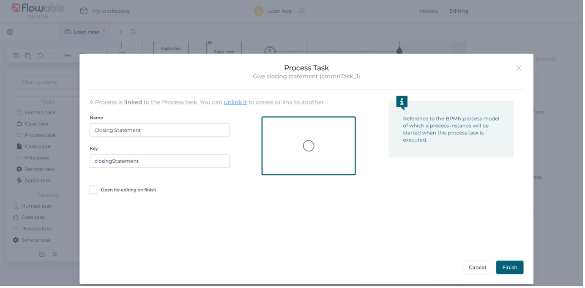Select the Loan case model tab
Viewport: 585px width, 288px height.
coord(84,32)
